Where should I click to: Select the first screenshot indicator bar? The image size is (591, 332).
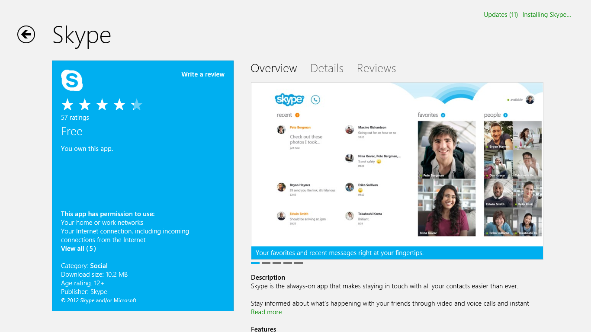click(255, 263)
